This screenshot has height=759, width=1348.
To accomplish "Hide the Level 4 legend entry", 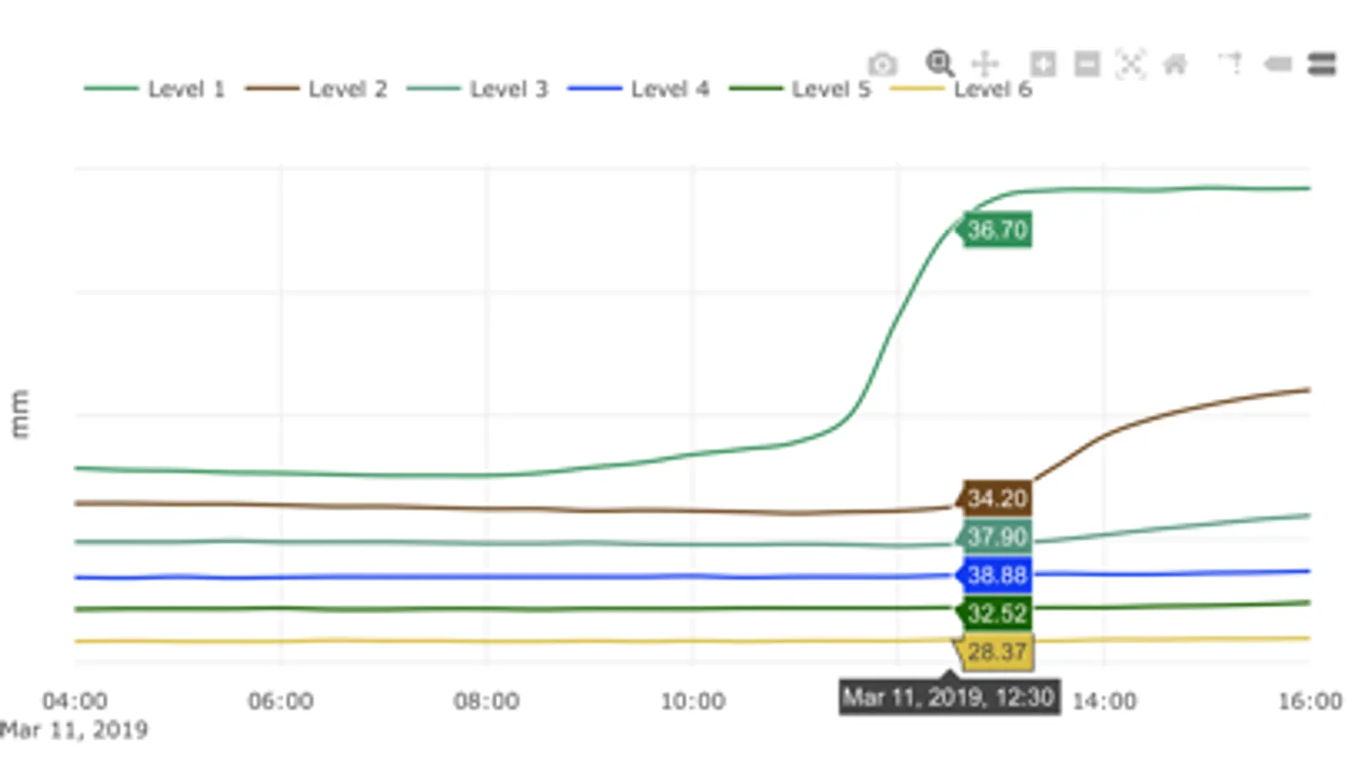I will click(638, 89).
